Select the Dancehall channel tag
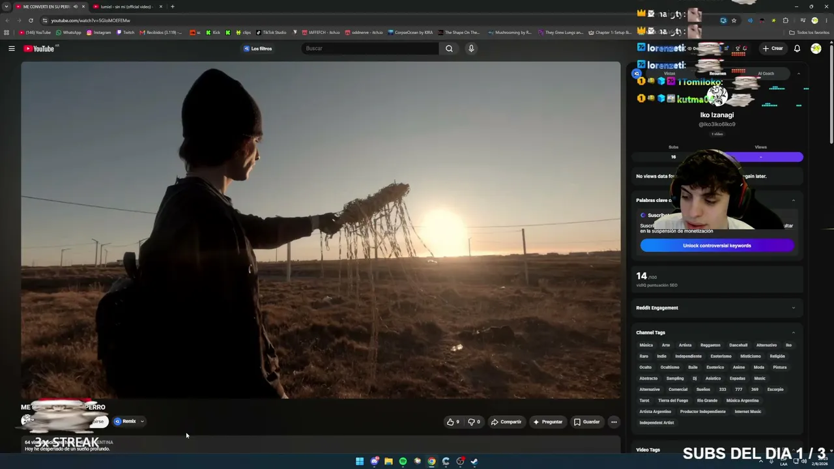The height and width of the screenshot is (469, 834). (x=738, y=345)
